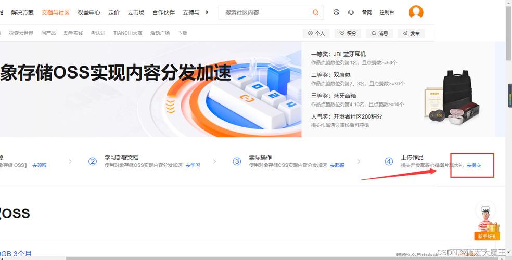Go to the 探索云世界 tab
Image resolution: width=512 pixels, height=260 pixels.
tap(21, 33)
